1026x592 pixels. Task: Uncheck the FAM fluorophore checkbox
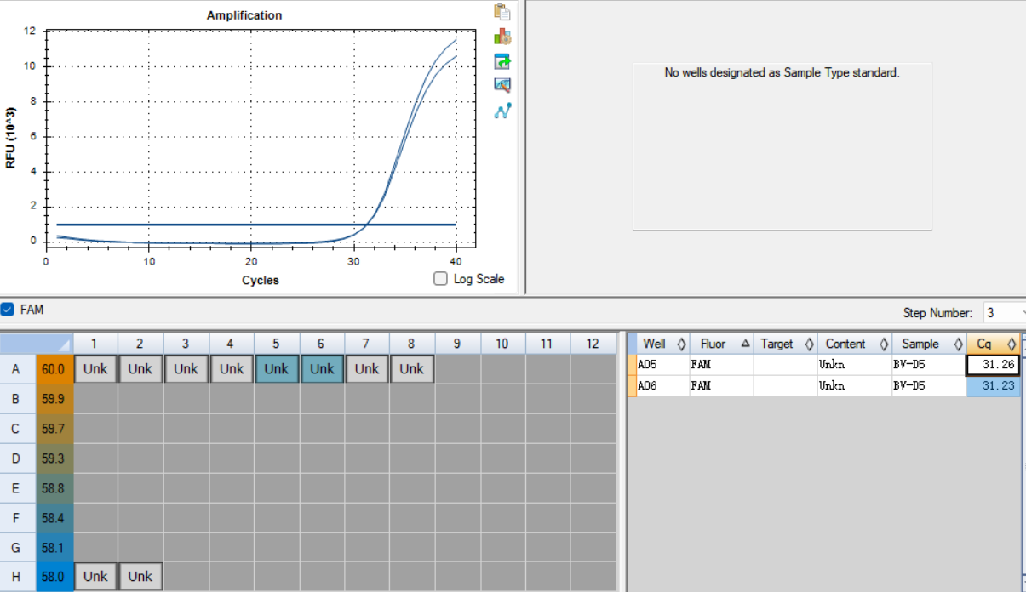pyautogui.click(x=7, y=310)
